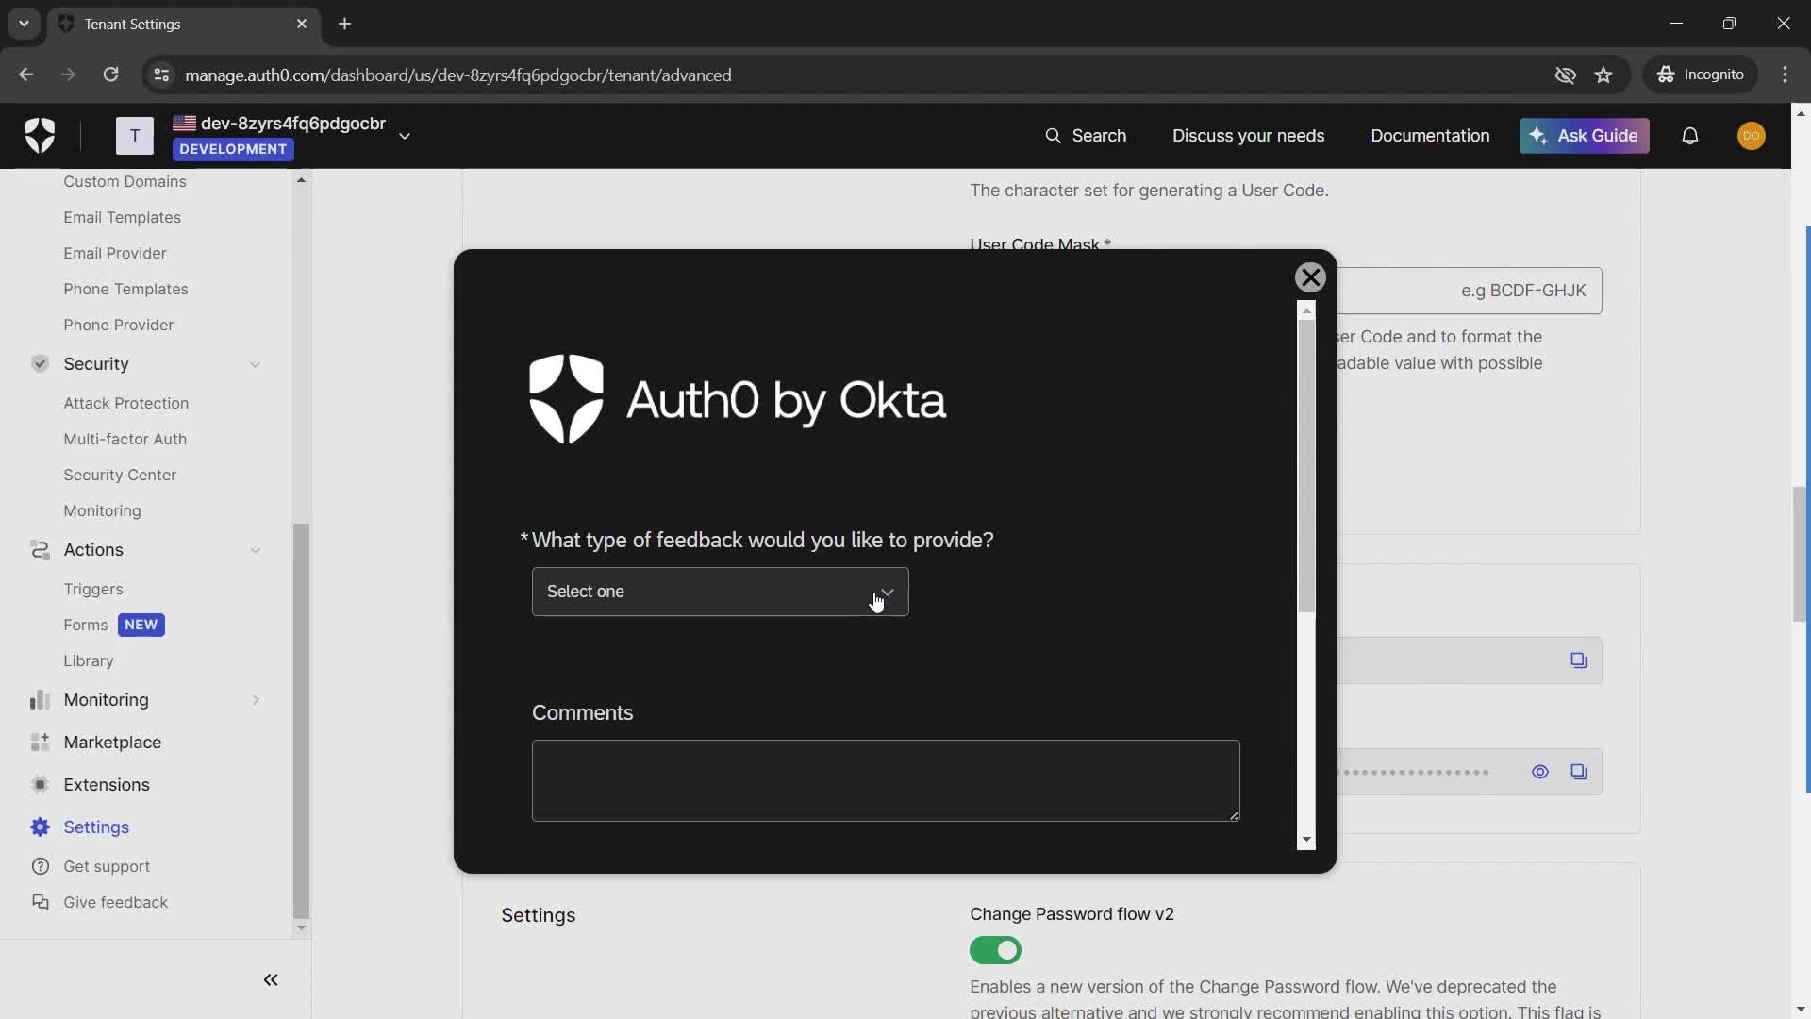Viewport: 1811px width, 1019px height.
Task: Click the Ask Guide button
Action: tap(1584, 136)
